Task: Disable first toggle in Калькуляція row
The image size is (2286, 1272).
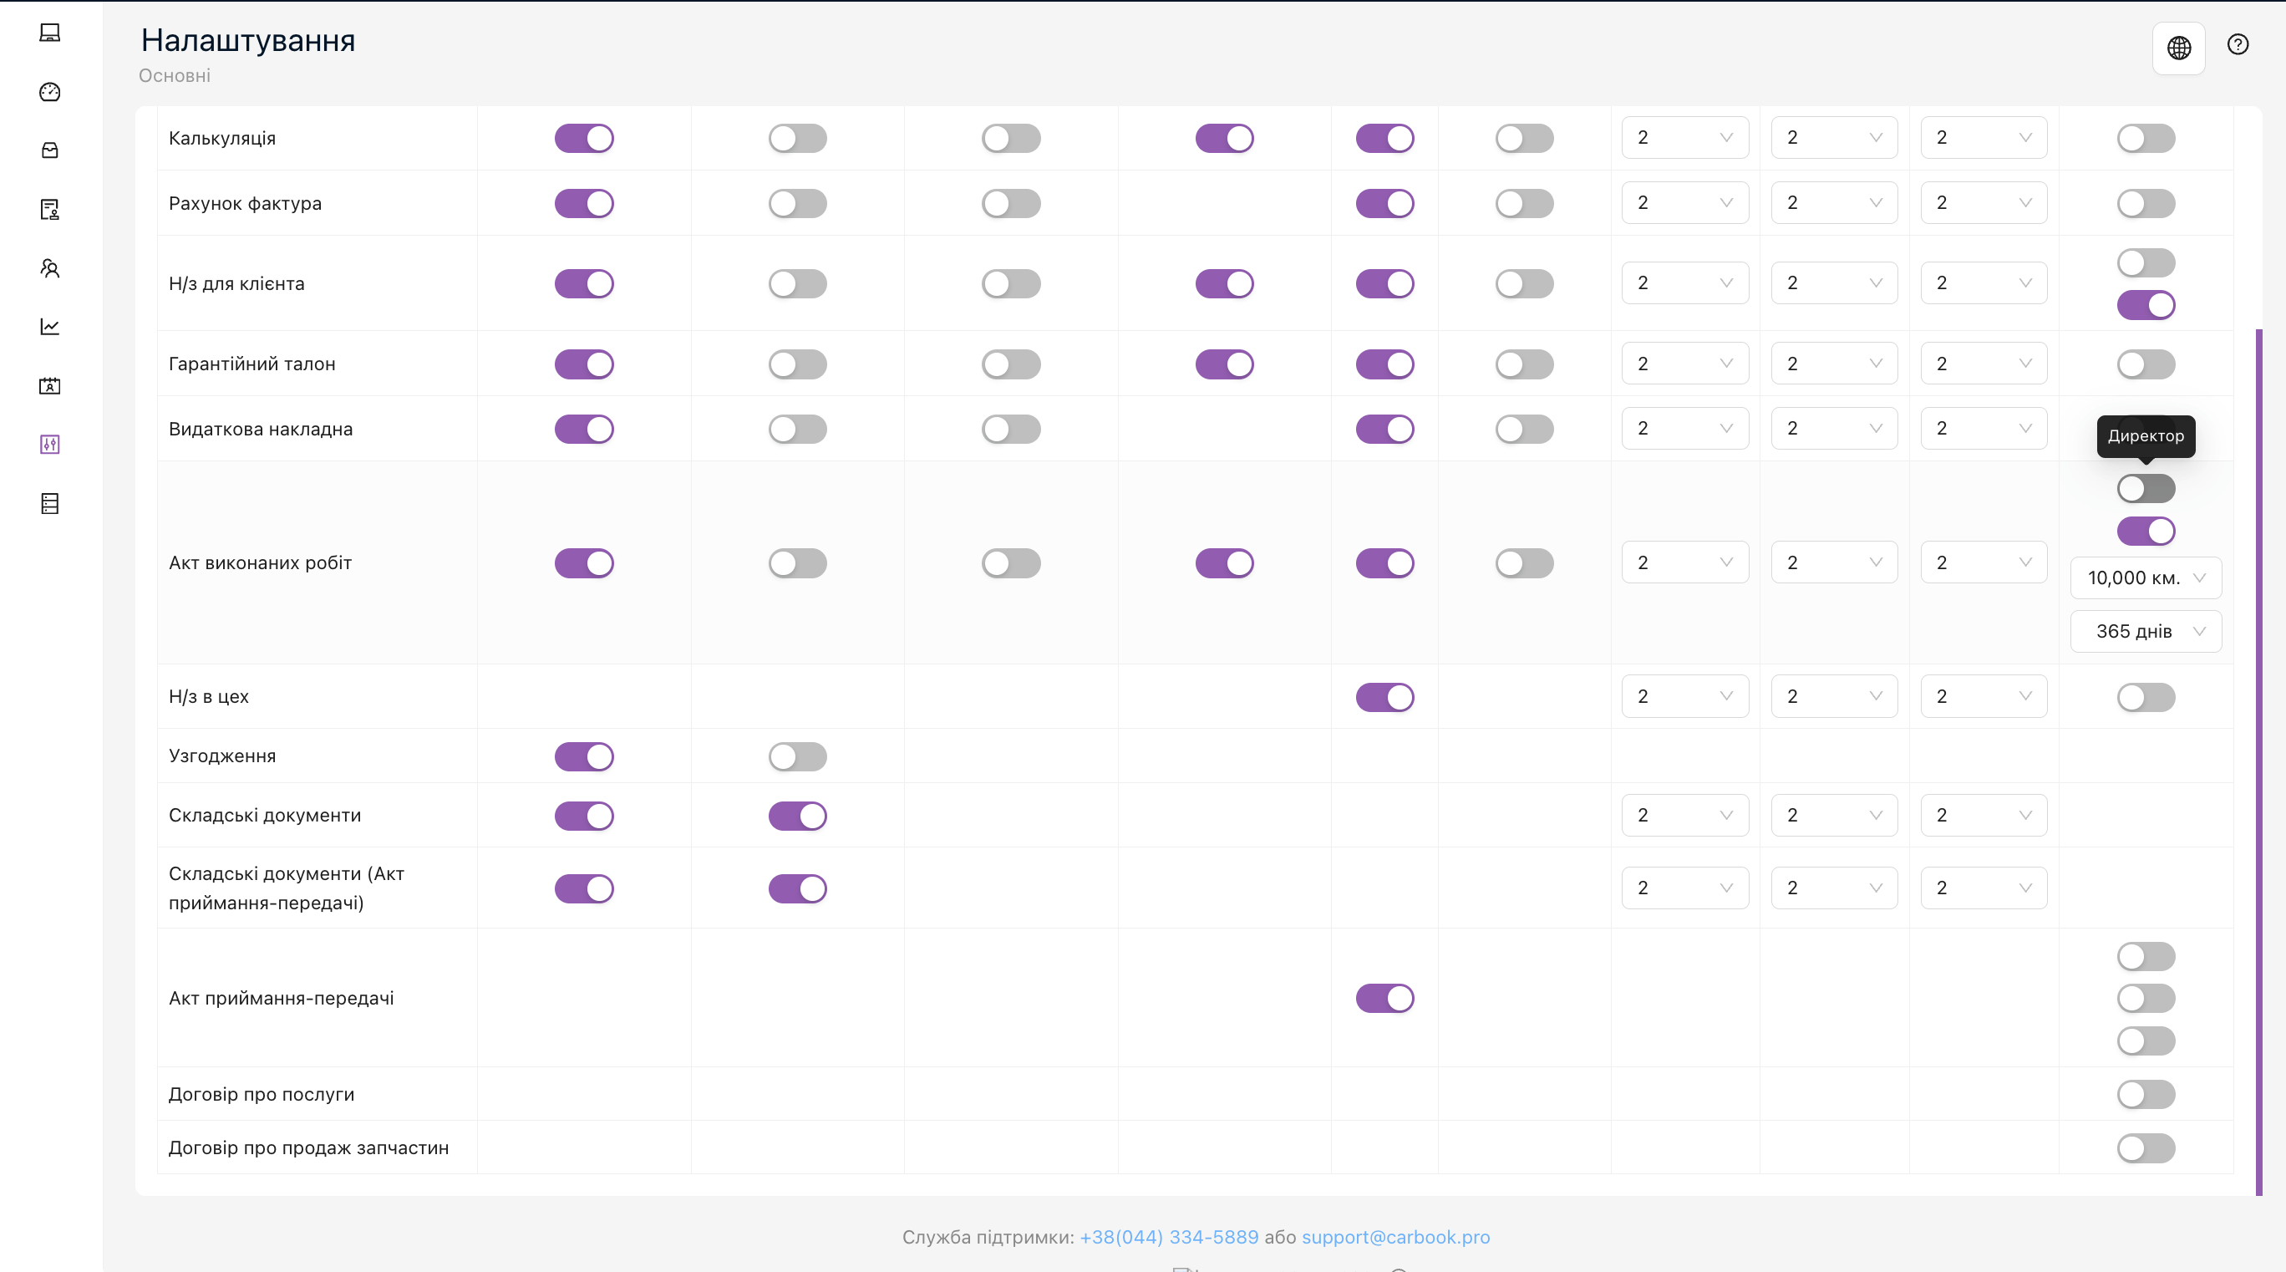Action: point(584,139)
